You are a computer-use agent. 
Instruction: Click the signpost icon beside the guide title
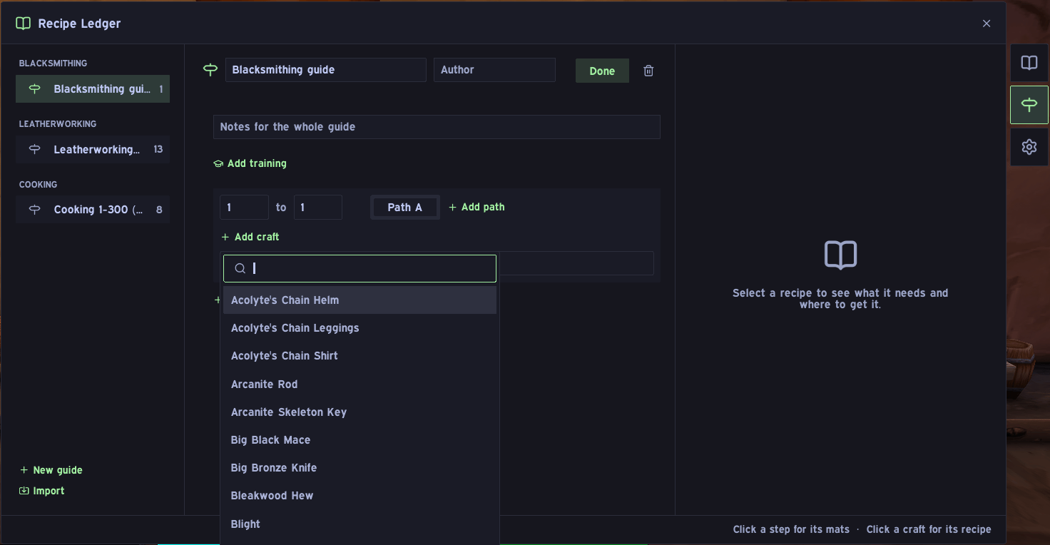[210, 70]
